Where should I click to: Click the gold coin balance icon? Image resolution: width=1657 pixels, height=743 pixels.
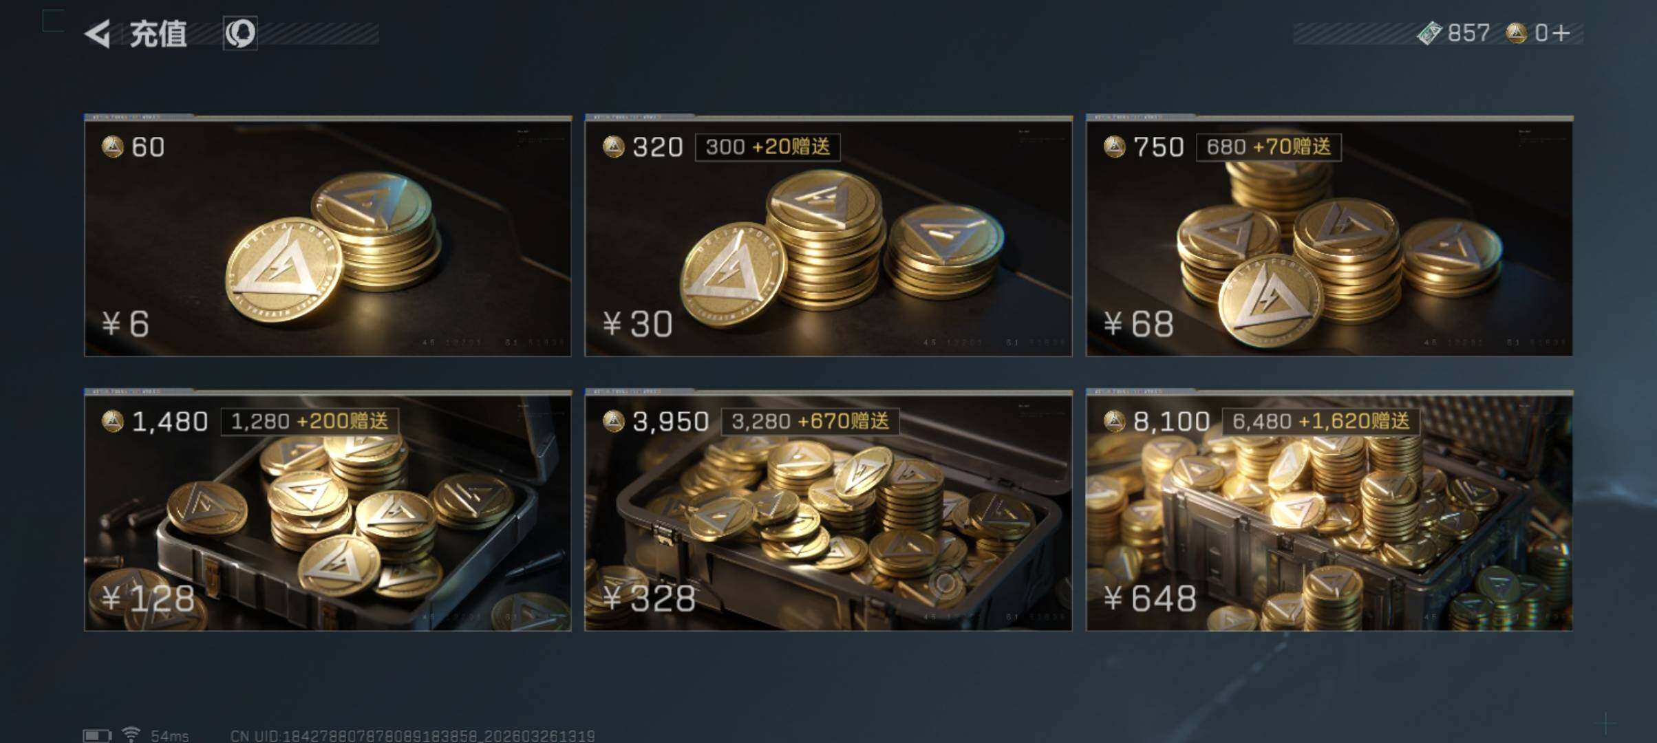point(1516,33)
